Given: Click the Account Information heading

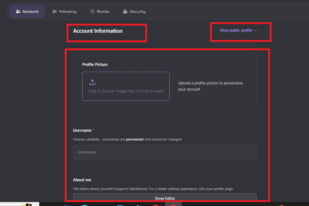Looking at the screenshot, I should (98, 31).
